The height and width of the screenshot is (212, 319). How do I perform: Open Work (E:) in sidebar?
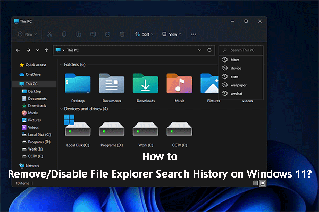coord(32,149)
